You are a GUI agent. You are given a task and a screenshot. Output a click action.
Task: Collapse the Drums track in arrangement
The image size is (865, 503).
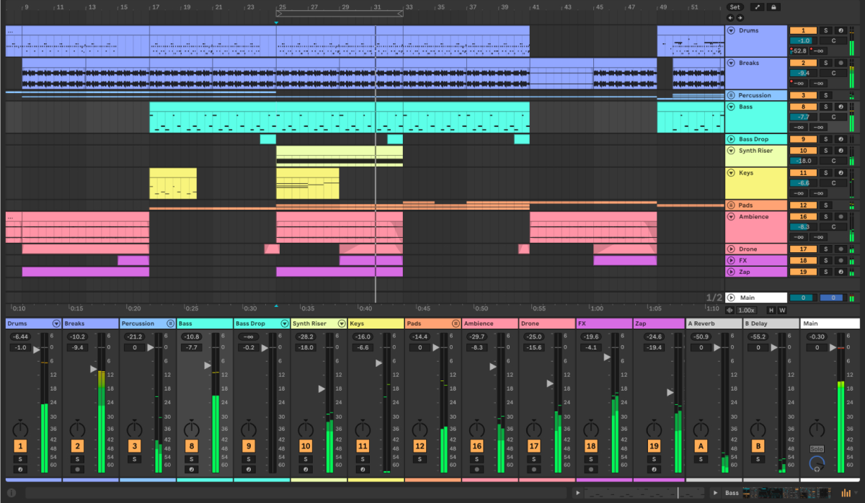[731, 31]
